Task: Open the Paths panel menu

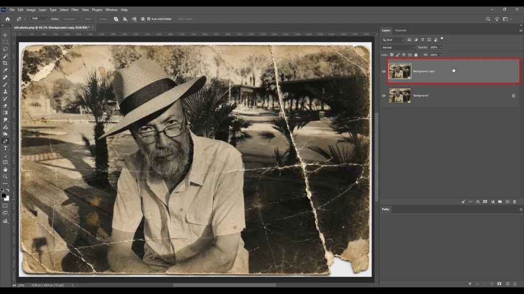Action: click(x=520, y=209)
